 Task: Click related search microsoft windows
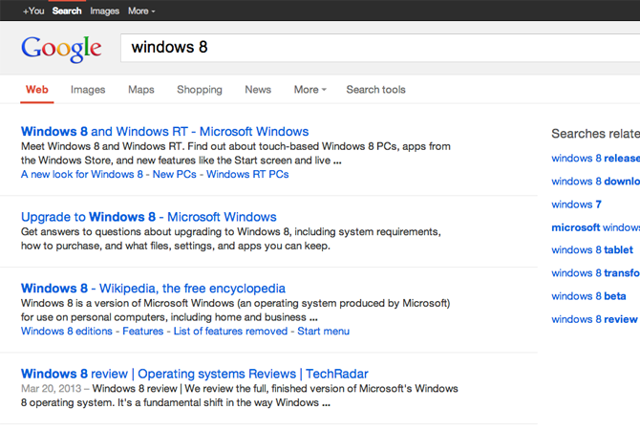(595, 227)
